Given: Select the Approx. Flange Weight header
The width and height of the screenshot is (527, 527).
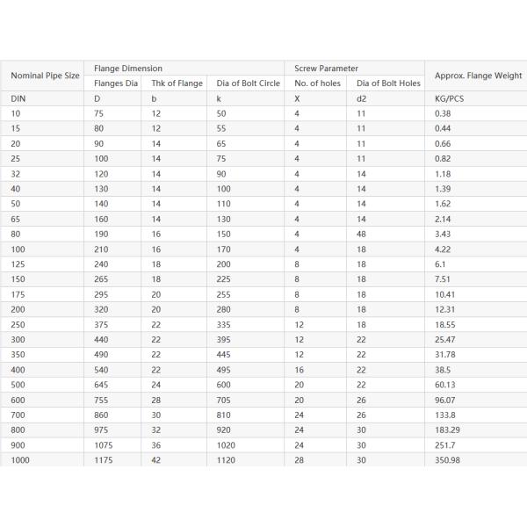Looking at the screenshot, I should [x=478, y=76].
